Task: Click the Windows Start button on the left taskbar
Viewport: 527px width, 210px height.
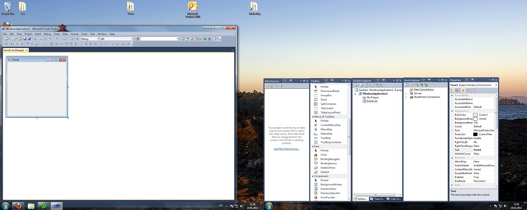Action: point(5,206)
